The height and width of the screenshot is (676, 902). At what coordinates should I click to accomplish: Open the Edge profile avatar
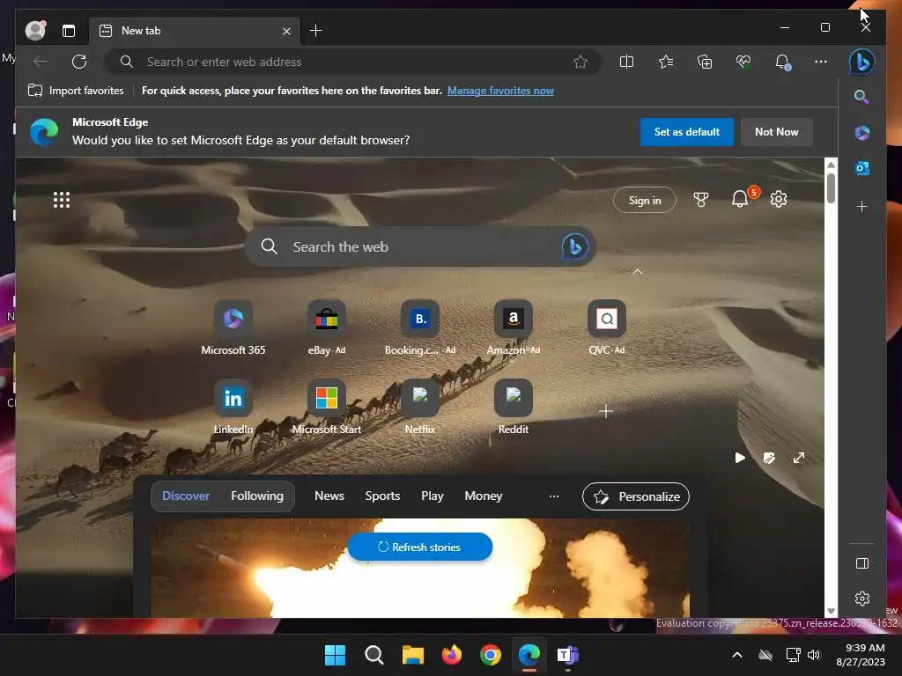[x=35, y=31]
